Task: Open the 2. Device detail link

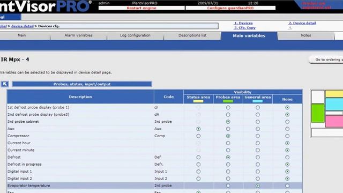Action: 302,23
